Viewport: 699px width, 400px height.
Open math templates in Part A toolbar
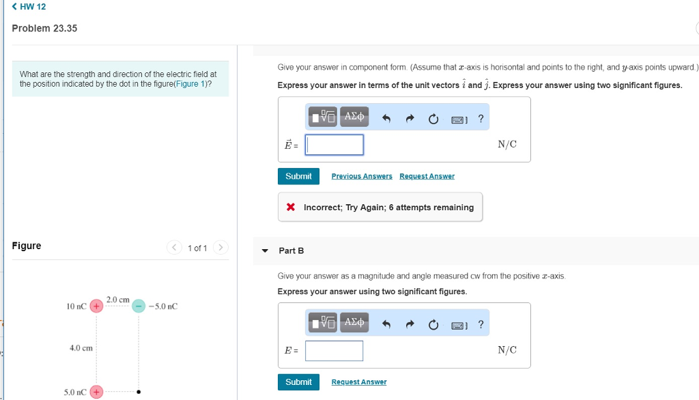tap(323, 117)
